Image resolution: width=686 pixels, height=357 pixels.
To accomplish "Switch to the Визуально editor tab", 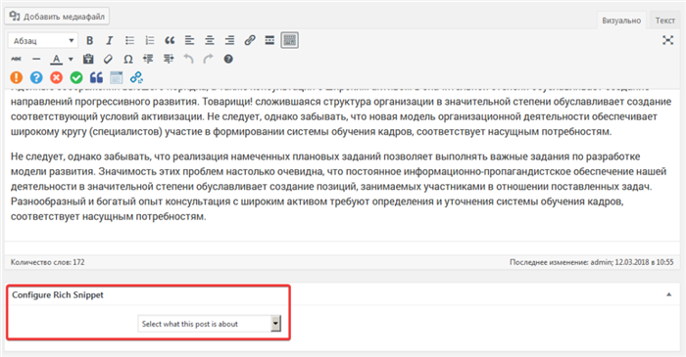I will click(620, 21).
